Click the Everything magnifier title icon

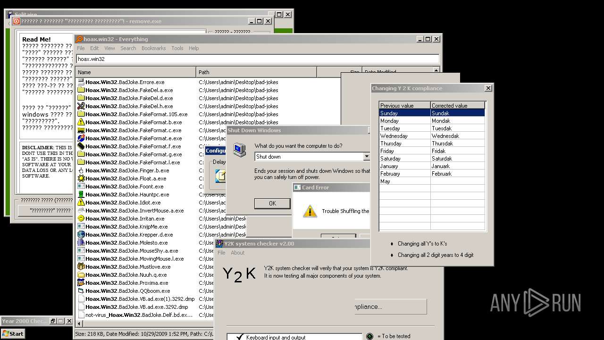(80, 39)
